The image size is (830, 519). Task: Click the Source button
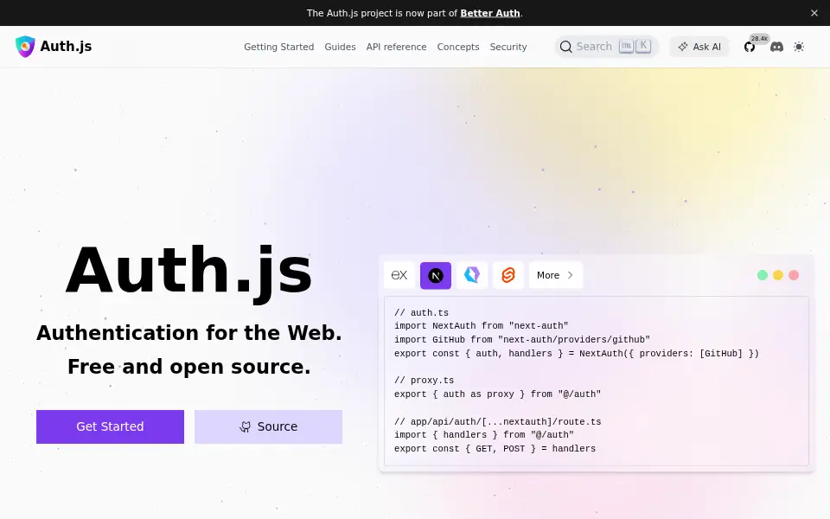pos(268,426)
